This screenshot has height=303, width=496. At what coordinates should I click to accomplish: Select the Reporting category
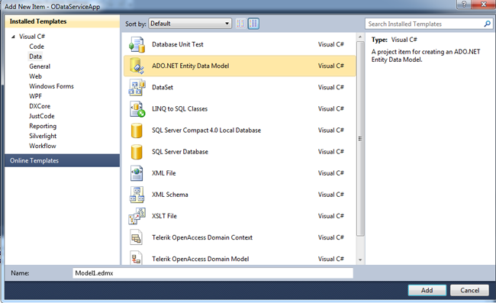click(x=43, y=126)
